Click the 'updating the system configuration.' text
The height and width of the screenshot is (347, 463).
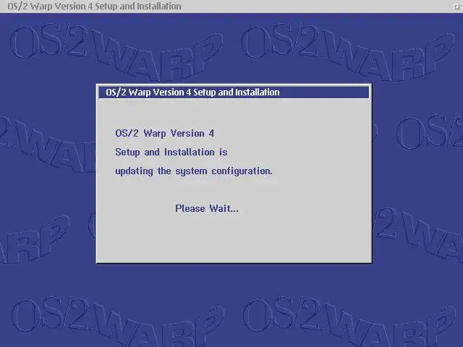[x=194, y=171]
